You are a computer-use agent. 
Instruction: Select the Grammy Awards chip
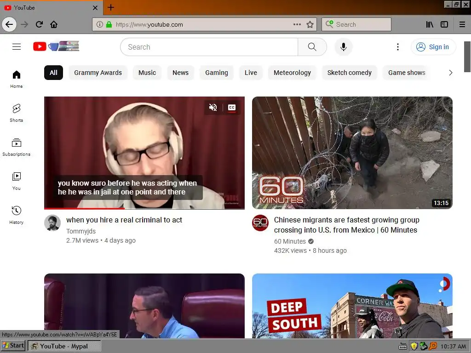coord(98,73)
